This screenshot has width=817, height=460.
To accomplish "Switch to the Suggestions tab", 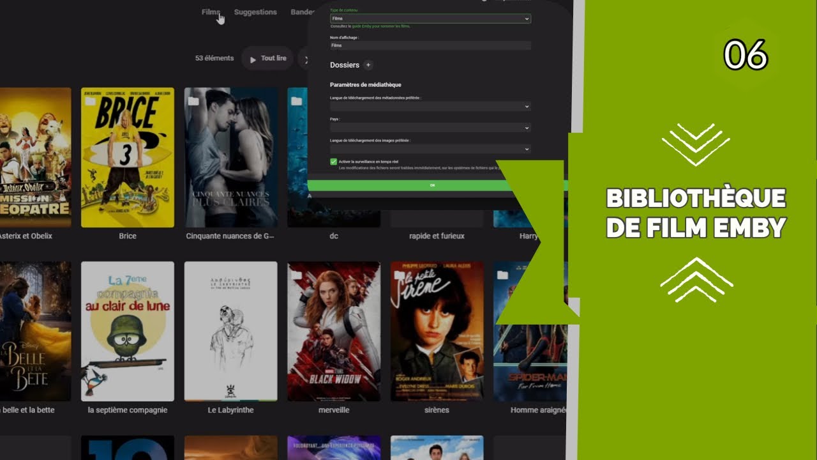I will pos(255,12).
